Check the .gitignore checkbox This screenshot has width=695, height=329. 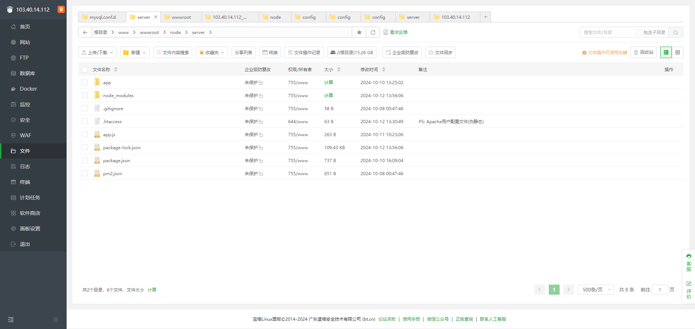pyautogui.click(x=85, y=108)
